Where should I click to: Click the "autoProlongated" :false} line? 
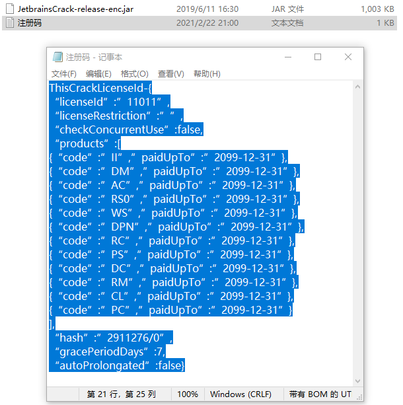(x=117, y=365)
